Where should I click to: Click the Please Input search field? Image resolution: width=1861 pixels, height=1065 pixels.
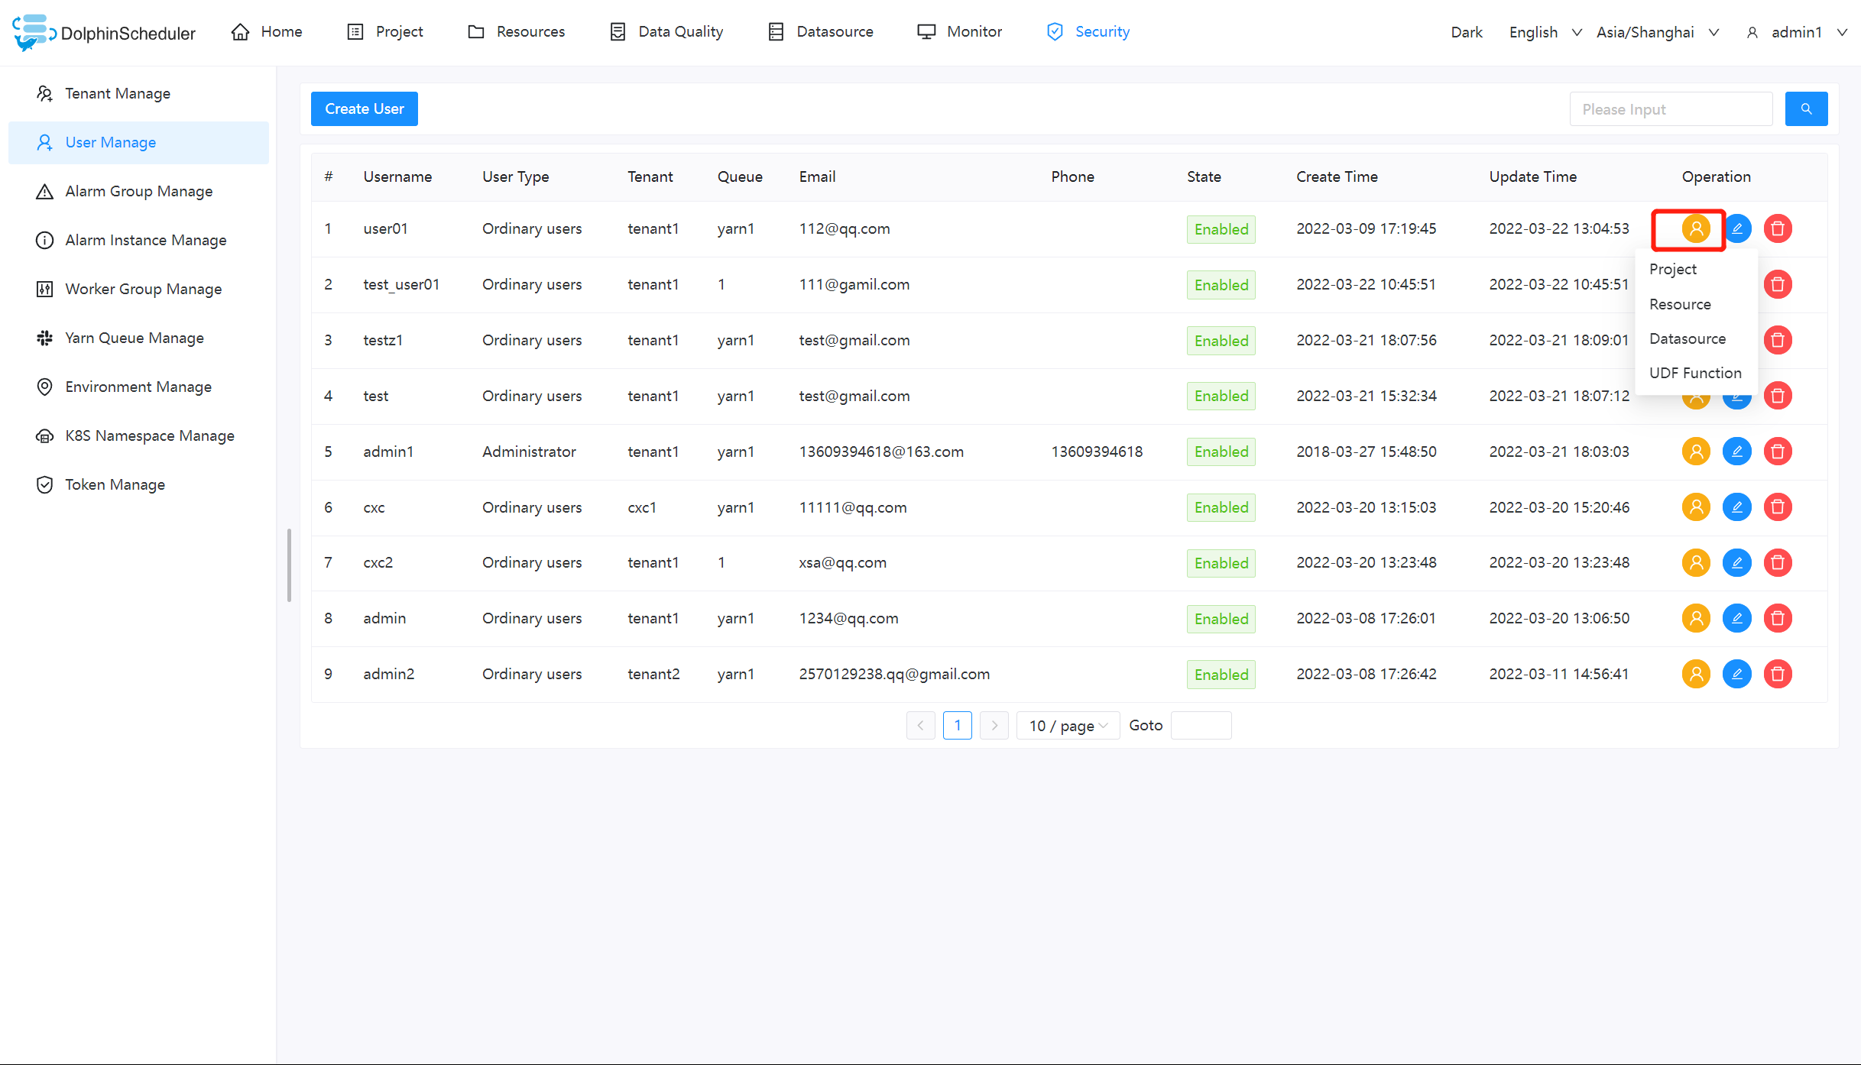pos(1671,109)
